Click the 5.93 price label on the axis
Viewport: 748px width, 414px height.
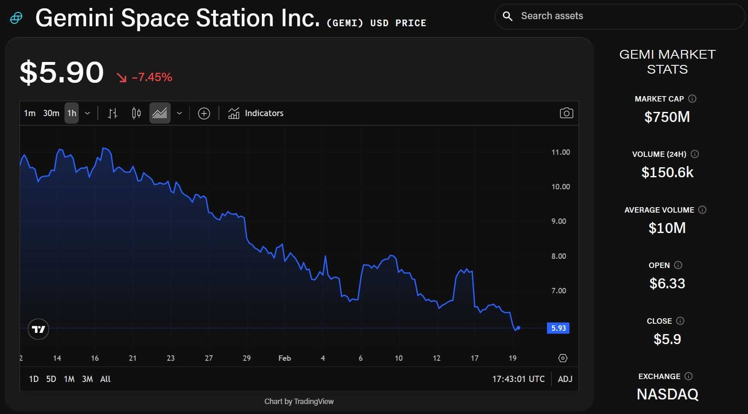tap(558, 328)
